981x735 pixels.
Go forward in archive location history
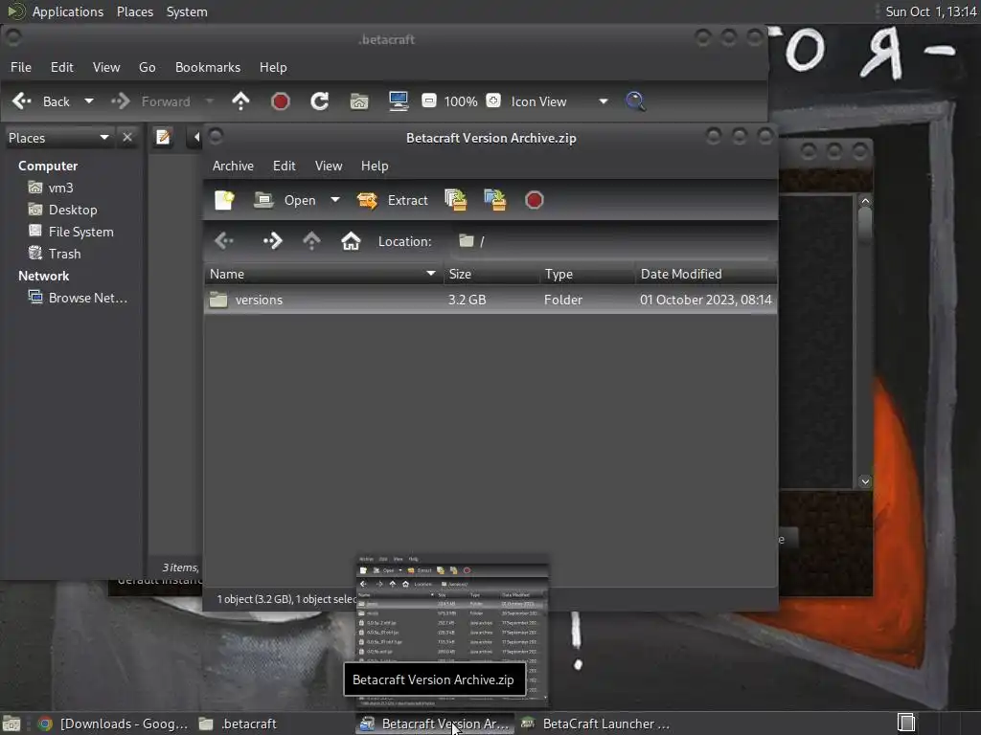pos(273,240)
